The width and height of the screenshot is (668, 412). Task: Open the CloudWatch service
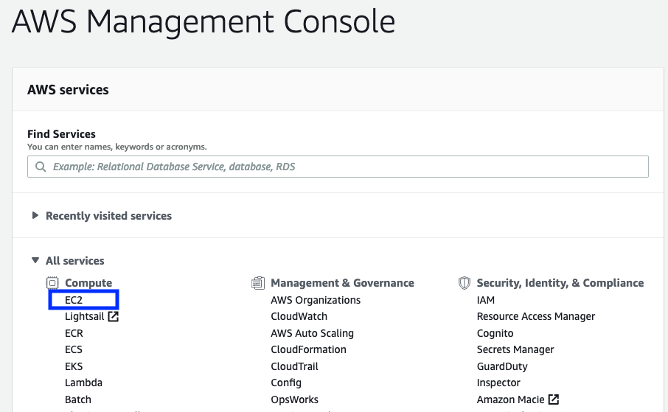(x=299, y=317)
